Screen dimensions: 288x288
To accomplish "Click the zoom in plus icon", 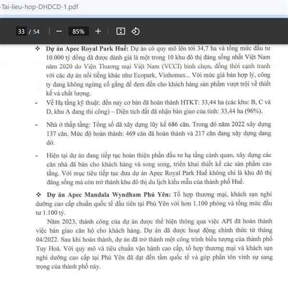I will (98, 31).
